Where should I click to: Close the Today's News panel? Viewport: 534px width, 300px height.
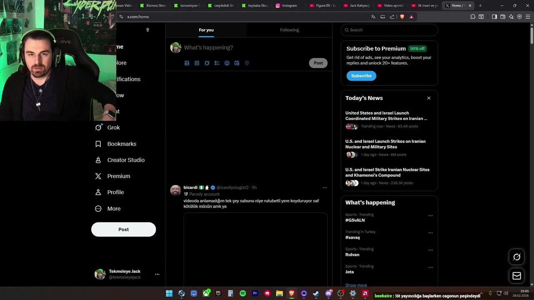[428, 98]
